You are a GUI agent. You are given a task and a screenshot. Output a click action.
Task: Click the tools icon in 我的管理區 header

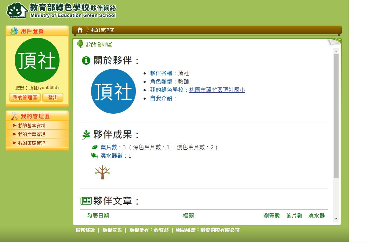click(14, 116)
